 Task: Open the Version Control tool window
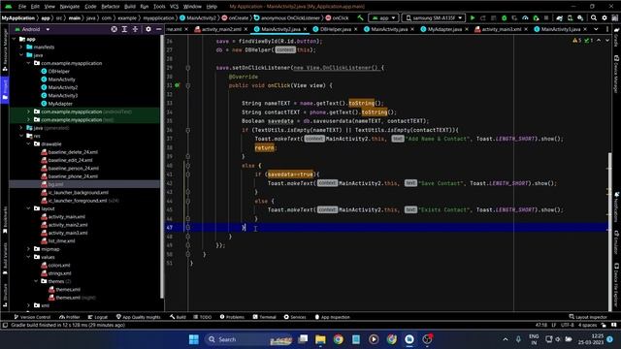pyautogui.click(x=32, y=317)
